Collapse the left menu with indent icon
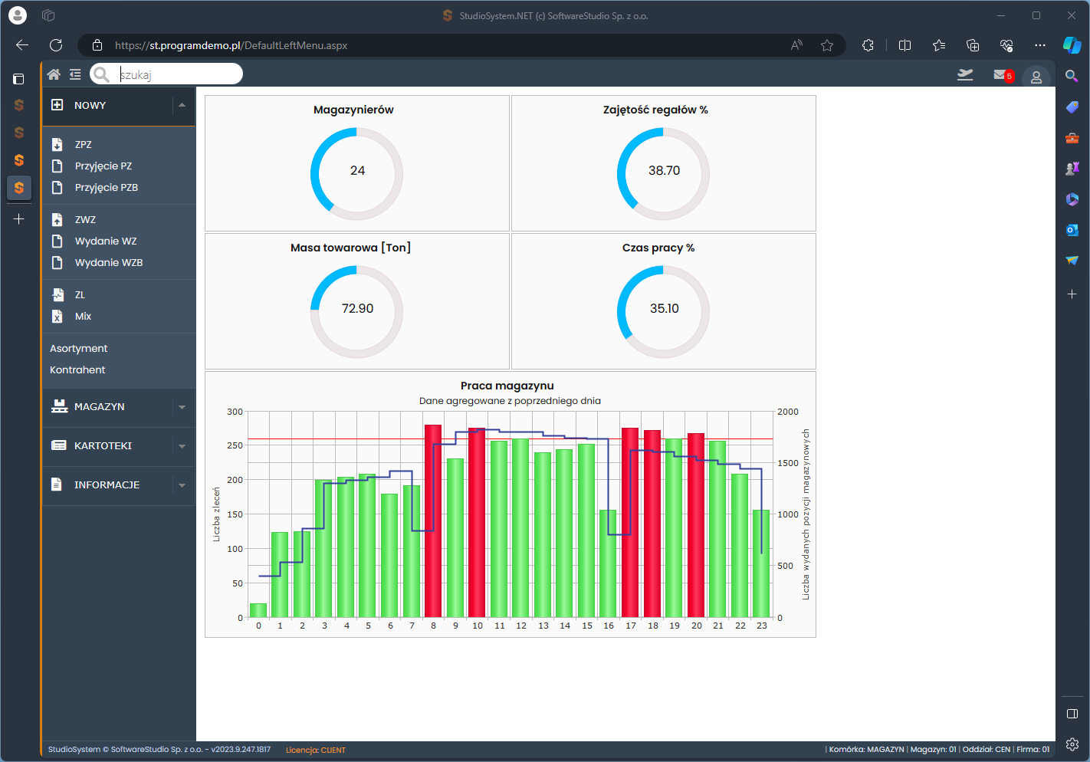Image resolution: width=1090 pixels, height=762 pixels. coord(75,74)
